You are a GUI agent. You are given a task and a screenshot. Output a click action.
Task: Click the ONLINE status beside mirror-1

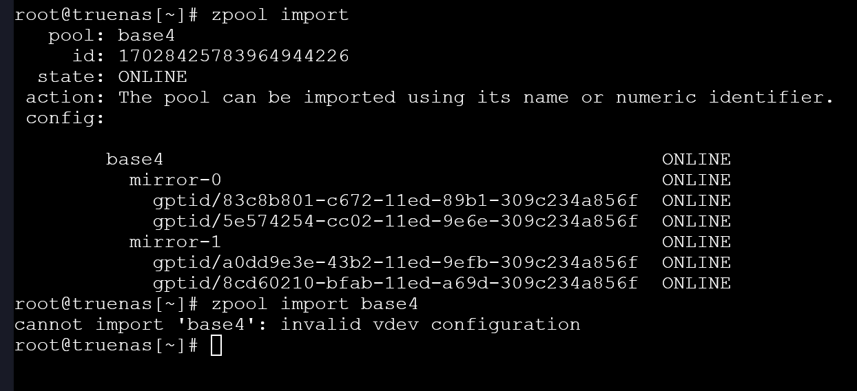(696, 242)
